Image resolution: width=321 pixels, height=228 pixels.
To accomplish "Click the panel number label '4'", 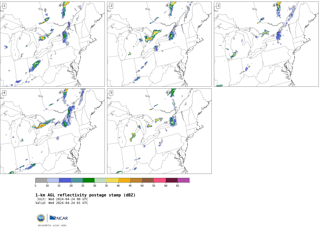I will pyautogui.click(x=4, y=93).
